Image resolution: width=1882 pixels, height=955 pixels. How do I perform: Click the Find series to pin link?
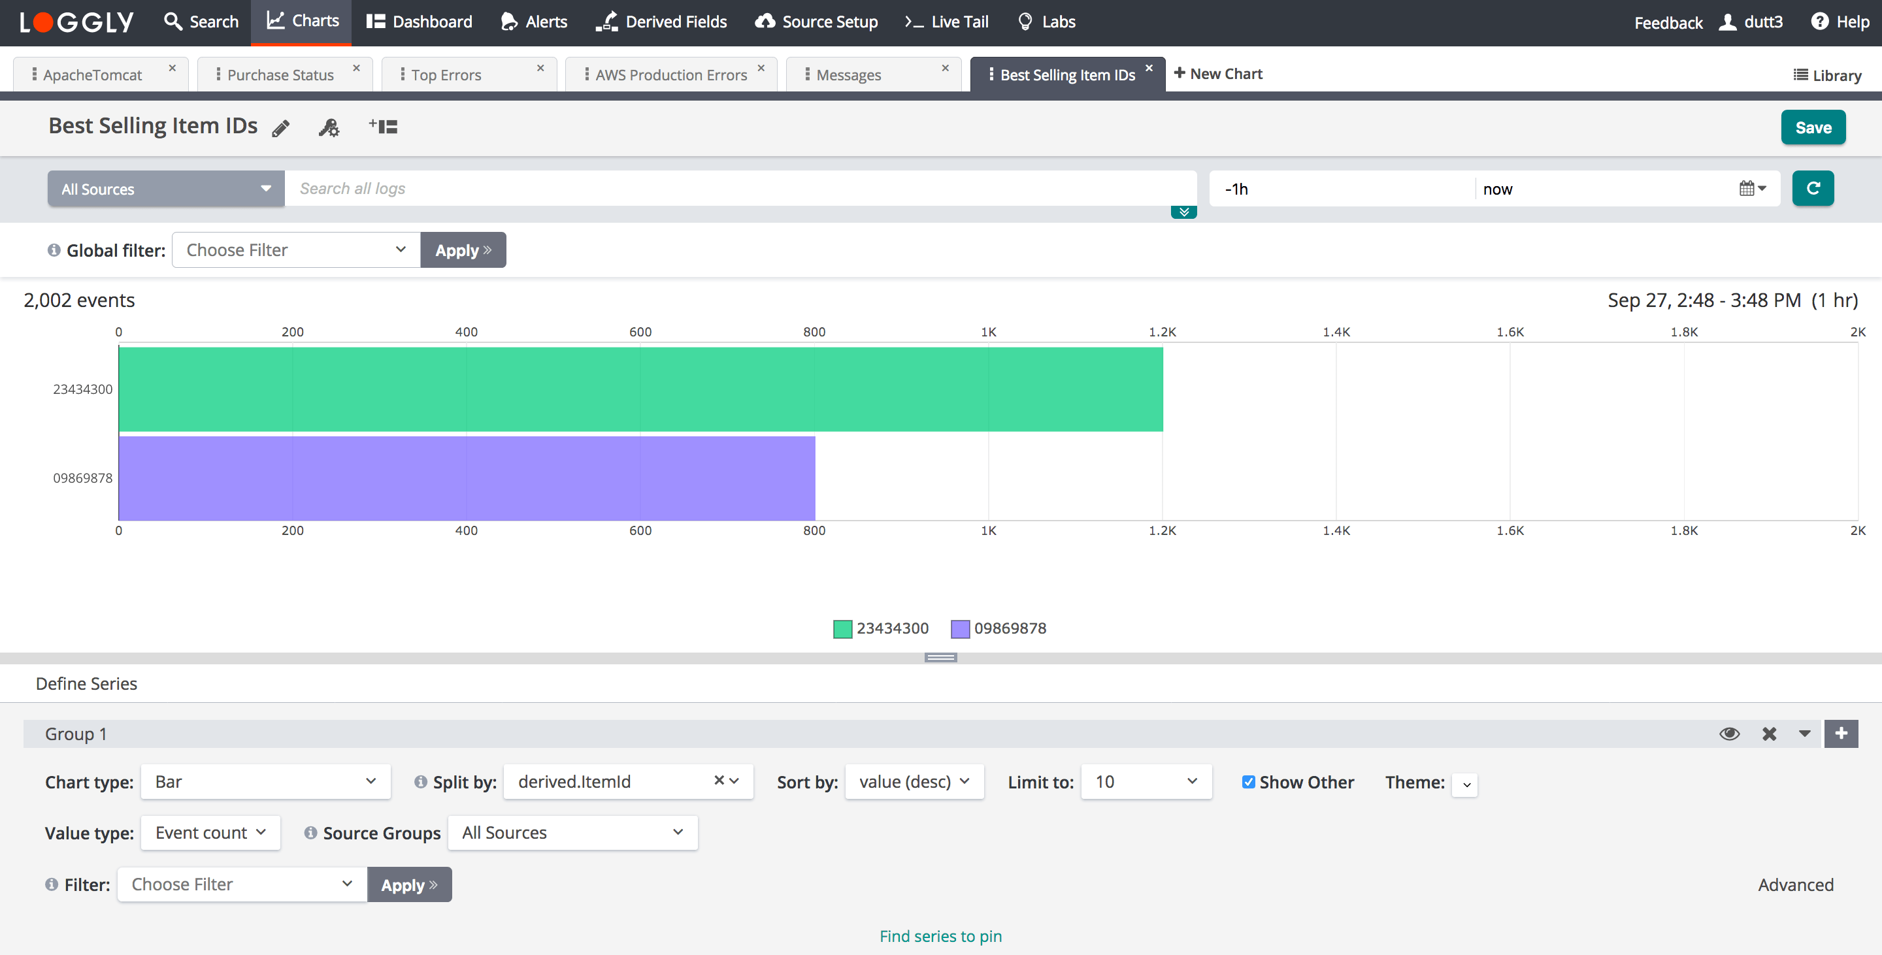(x=940, y=936)
